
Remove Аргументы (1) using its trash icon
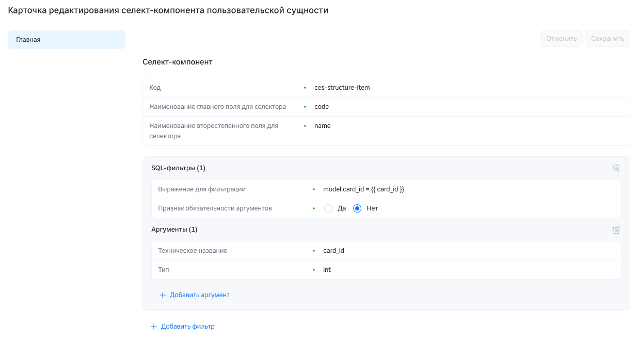click(616, 230)
